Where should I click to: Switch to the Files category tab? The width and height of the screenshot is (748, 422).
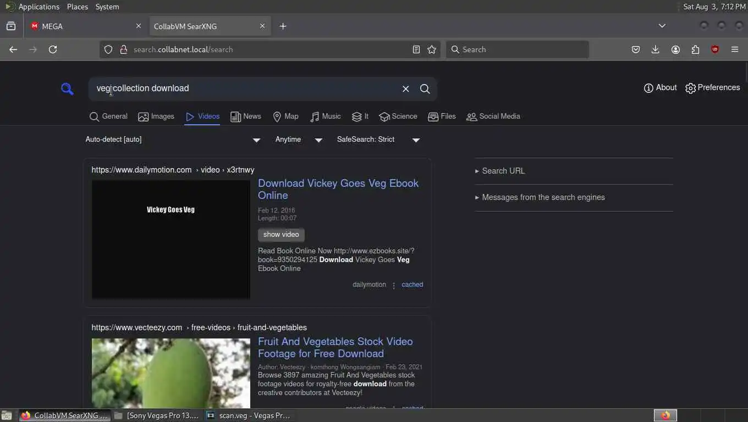442,116
